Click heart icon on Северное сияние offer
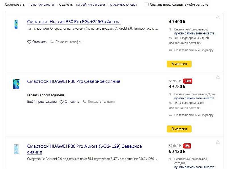This screenshot has height=169, width=227. point(61,102)
